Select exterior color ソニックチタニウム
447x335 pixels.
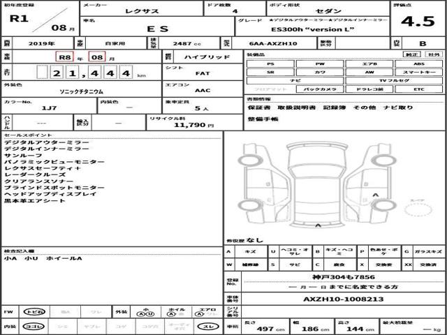pos(81,91)
